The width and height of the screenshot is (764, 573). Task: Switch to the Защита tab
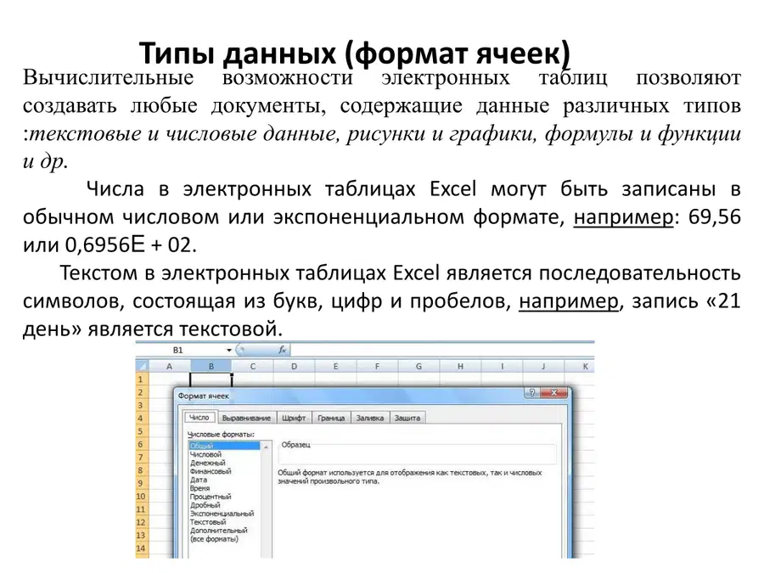tap(407, 418)
